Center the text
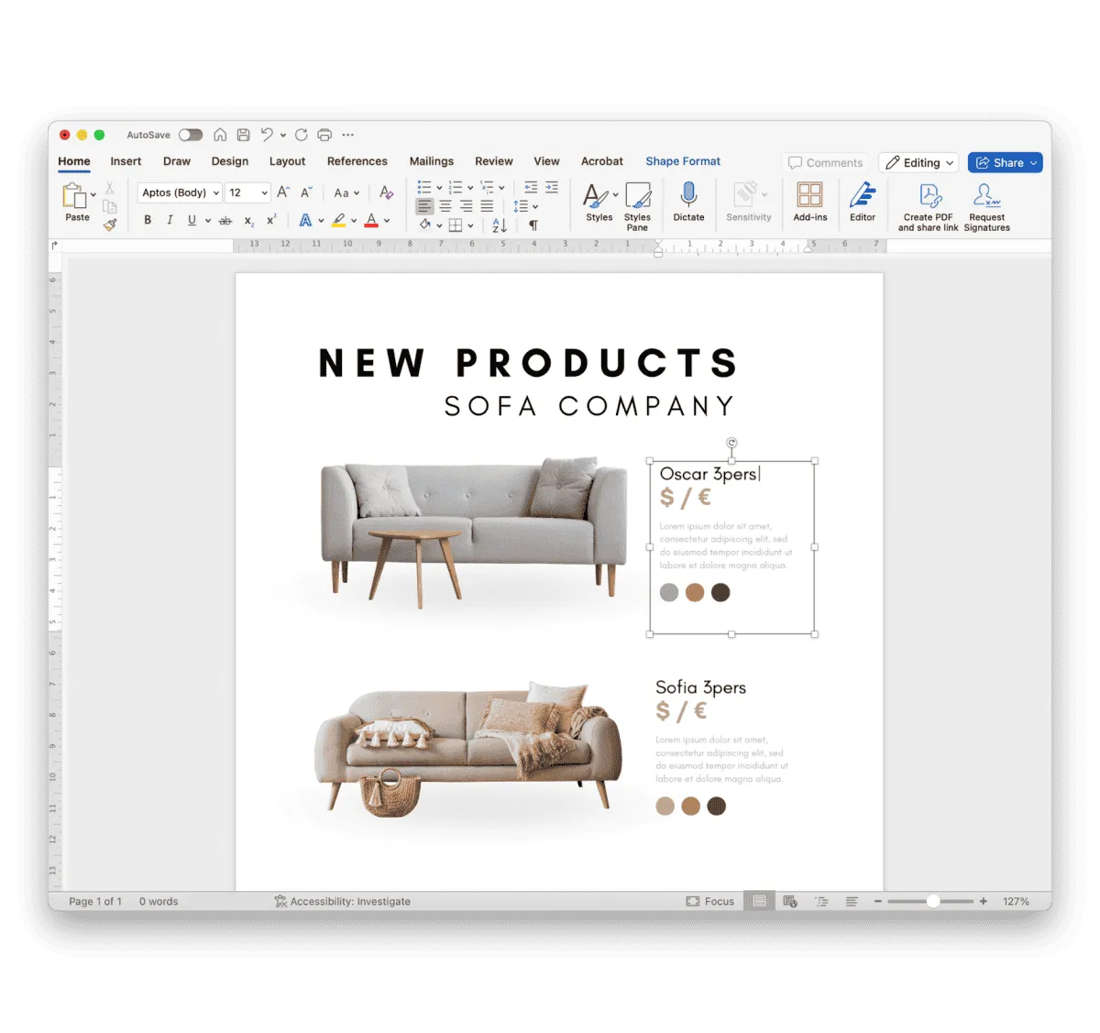The width and height of the screenshot is (1100, 1033). point(445,206)
